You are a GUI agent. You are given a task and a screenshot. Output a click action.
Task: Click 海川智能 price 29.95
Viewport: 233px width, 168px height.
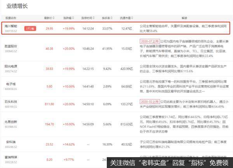(x=49, y=28)
